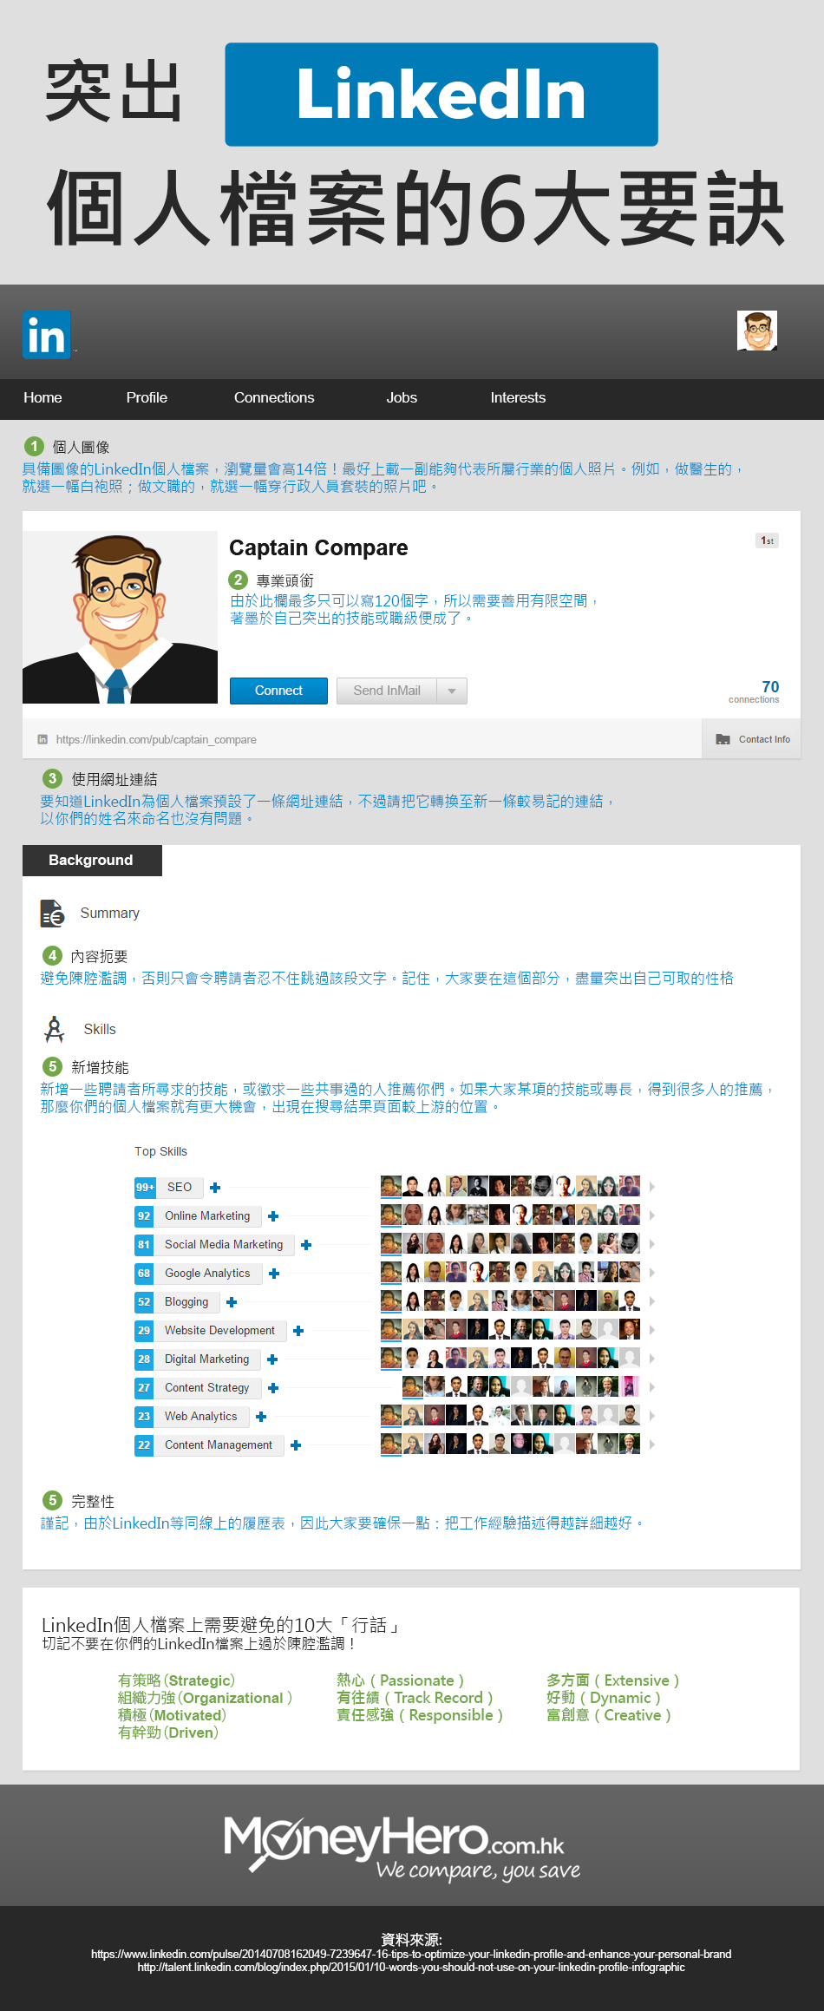Viewport: 824px width, 2011px height.
Task: Click the Captain Compare name heading
Action: 318,547
